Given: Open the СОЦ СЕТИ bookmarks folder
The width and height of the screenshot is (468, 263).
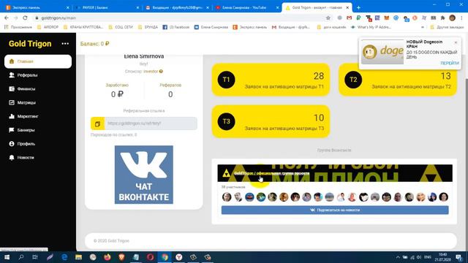Looking at the screenshot, I should coord(121,27).
